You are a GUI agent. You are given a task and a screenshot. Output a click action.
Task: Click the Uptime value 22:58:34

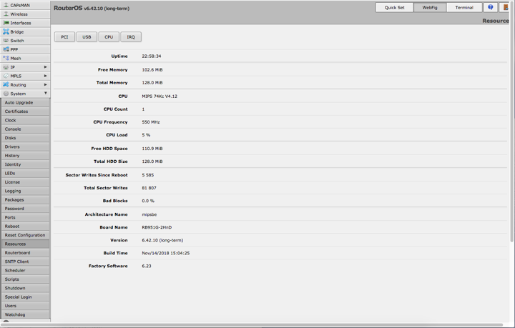click(152, 56)
